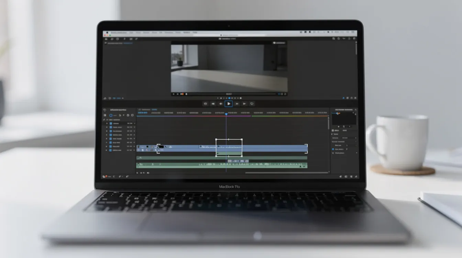Step forward one frame in the transport bar
This screenshot has width=462, height=258.
tap(237, 104)
